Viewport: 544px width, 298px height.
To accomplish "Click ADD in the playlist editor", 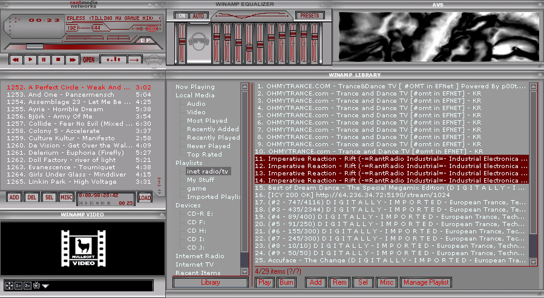I will 15,197.
